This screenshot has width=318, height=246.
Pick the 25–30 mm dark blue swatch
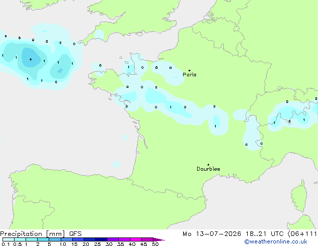coord(101,239)
